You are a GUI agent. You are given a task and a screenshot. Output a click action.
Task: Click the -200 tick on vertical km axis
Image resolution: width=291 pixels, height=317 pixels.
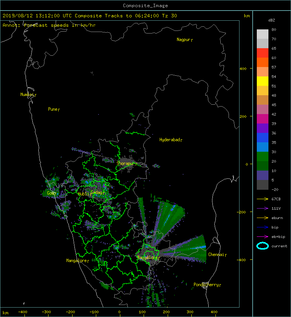coord(242,212)
